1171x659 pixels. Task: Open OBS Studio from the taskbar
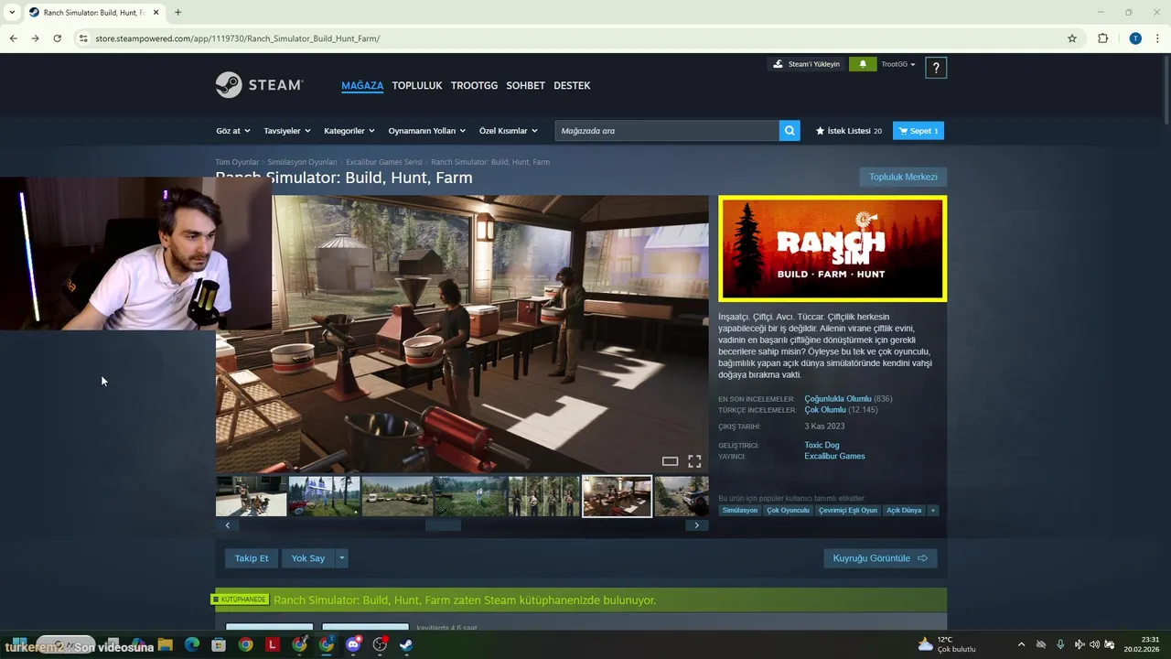(380, 644)
